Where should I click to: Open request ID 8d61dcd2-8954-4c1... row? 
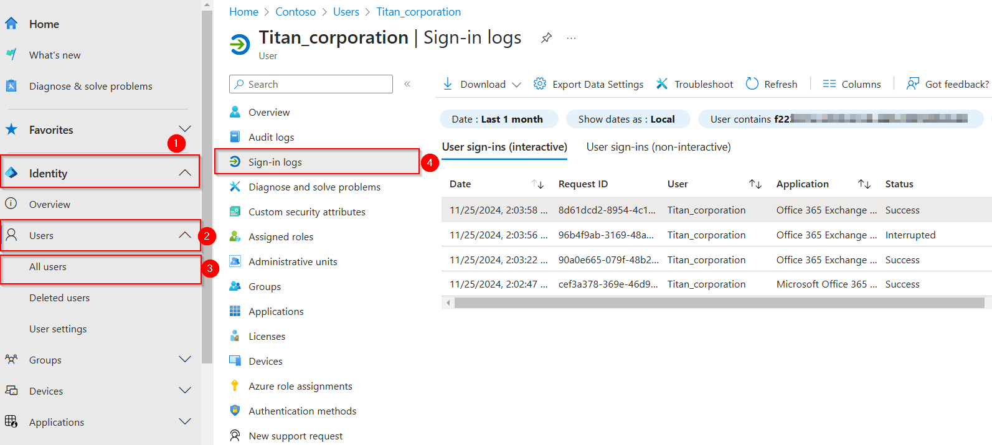[716, 210]
